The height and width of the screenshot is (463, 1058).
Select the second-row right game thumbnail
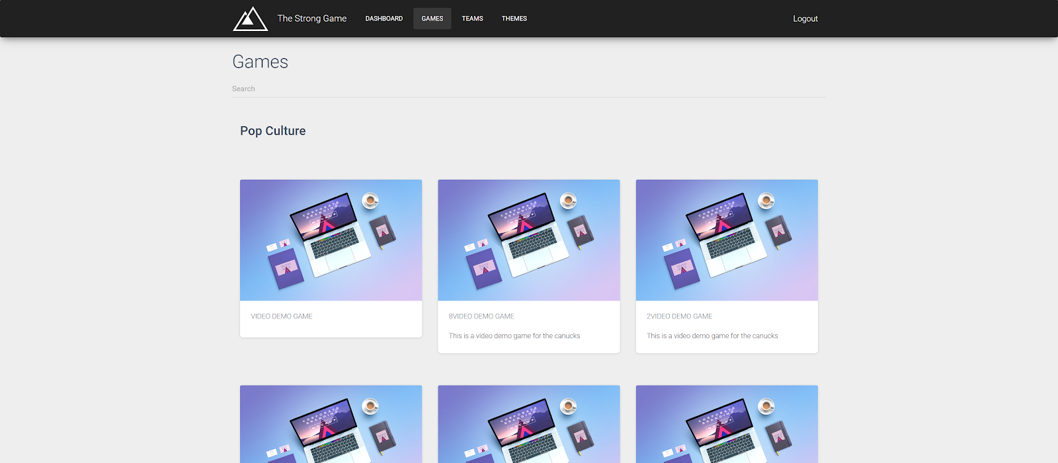[x=726, y=424]
